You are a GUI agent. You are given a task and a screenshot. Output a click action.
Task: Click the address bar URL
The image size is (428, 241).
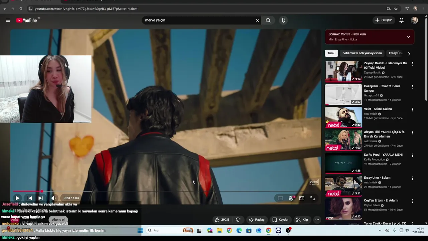pos(87,9)
